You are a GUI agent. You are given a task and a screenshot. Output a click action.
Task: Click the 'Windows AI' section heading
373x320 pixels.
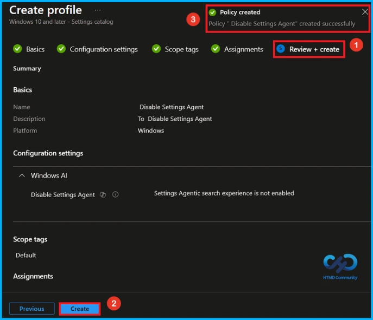49,175
